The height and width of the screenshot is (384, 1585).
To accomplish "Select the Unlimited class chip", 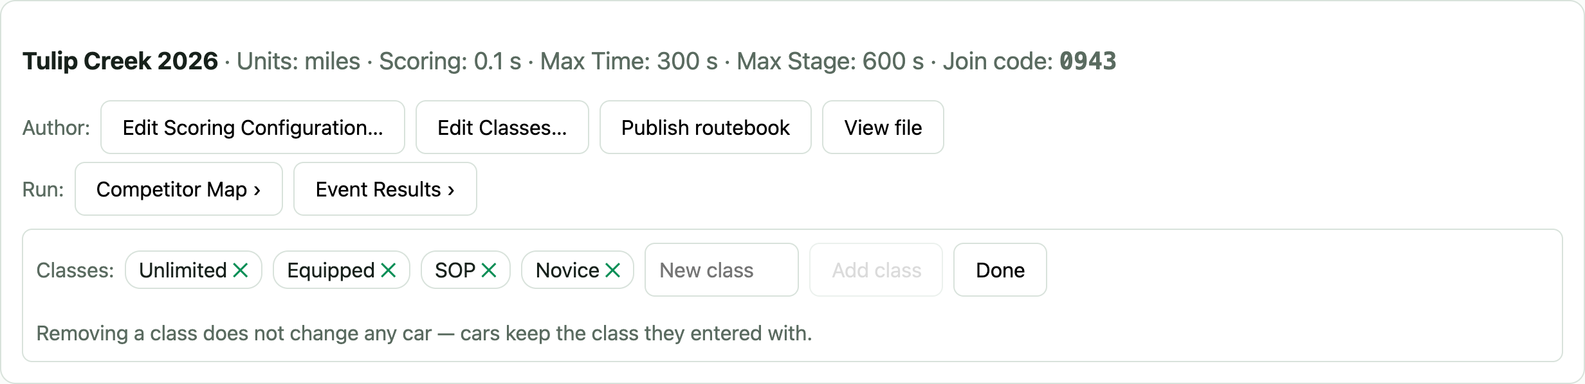I will (183, 270).
